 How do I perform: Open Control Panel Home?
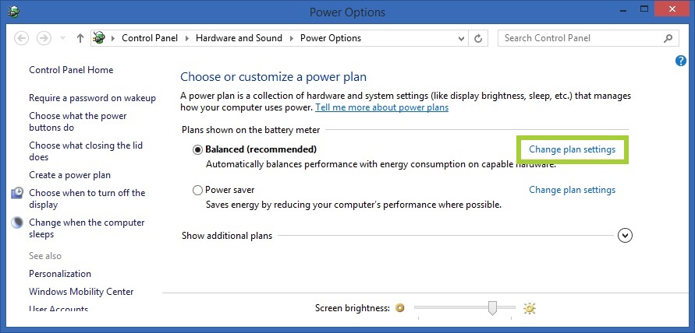pos(71,70)
